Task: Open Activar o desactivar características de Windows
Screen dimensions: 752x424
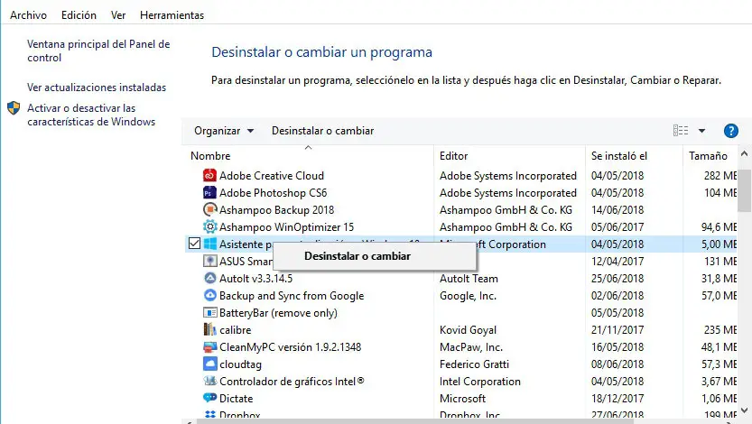Action: [91, 115]
